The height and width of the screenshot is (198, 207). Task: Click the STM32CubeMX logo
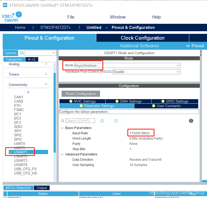(x=12, y=17)
